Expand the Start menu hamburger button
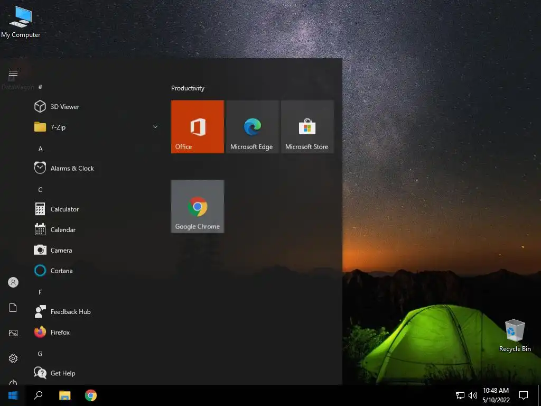 click(13, 73)
